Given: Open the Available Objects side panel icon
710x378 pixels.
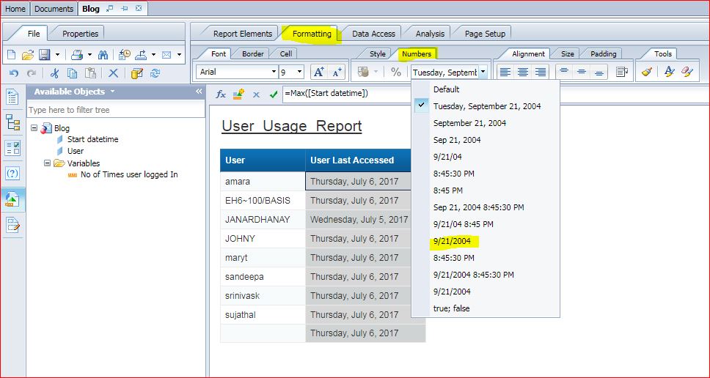Looking at the screenshot, I should pyautogui.click(x=12, y=199).
